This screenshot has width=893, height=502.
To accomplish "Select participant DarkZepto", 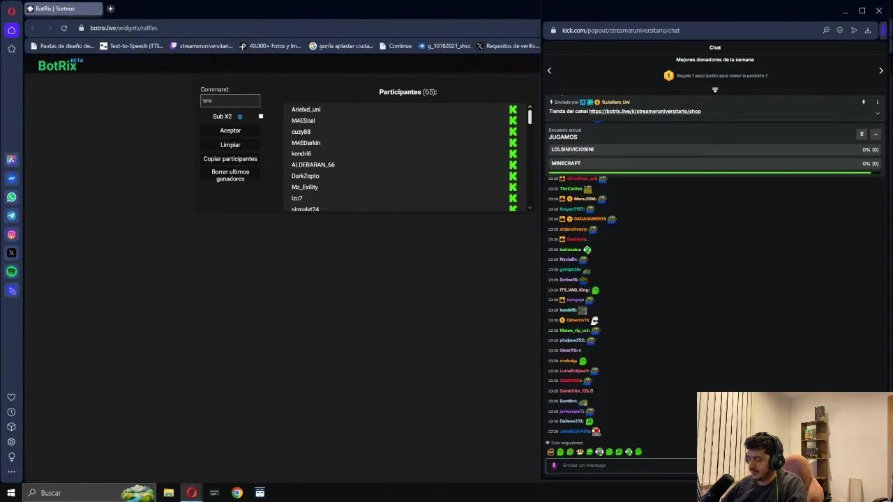I will pos(305,176).
